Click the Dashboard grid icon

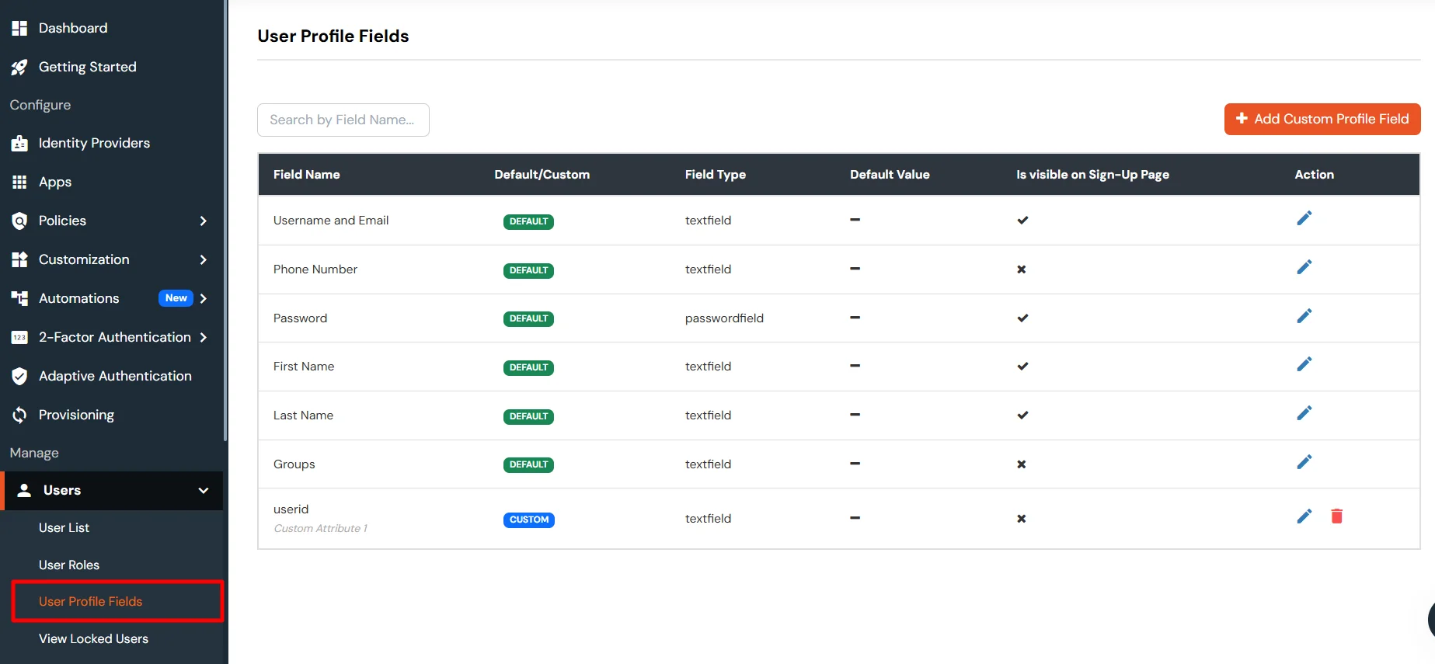(x=19, y=28)
